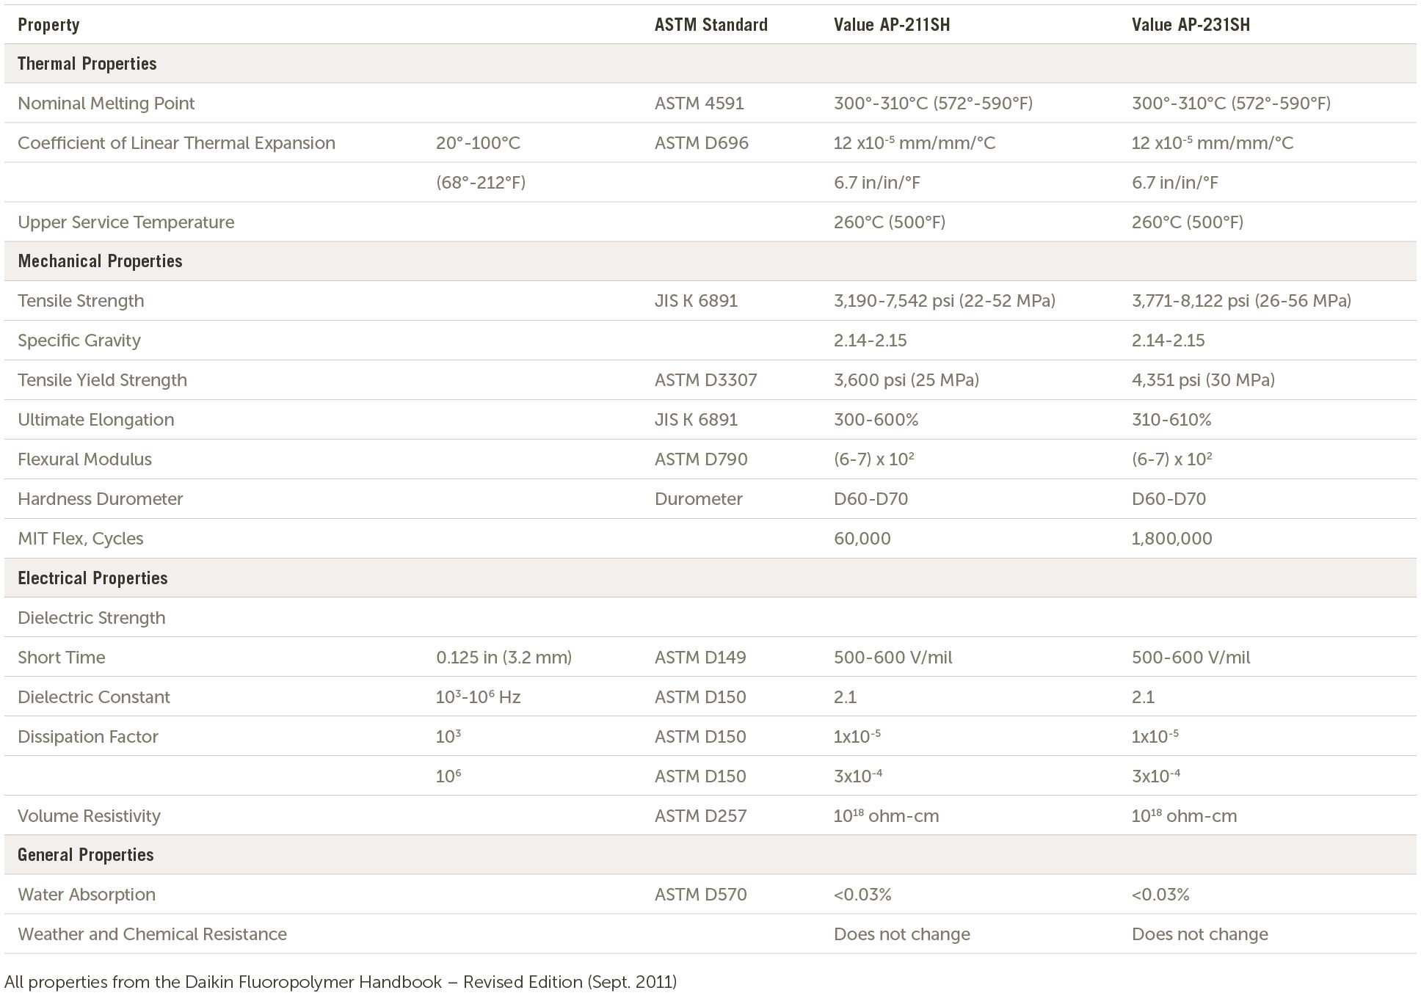The height and width of the screenshot is (1004, 1421).
Task: Click JIS K 6891 in Ultimate Elongation row
Action: point(696,420)
